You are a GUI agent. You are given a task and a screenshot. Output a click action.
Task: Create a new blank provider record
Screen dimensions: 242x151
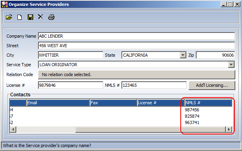(20, 17)
